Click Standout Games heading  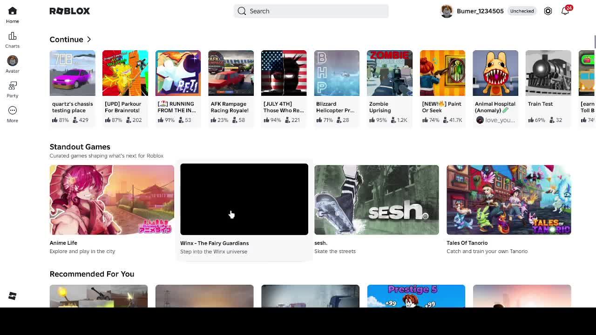click(x=80, y=147)
